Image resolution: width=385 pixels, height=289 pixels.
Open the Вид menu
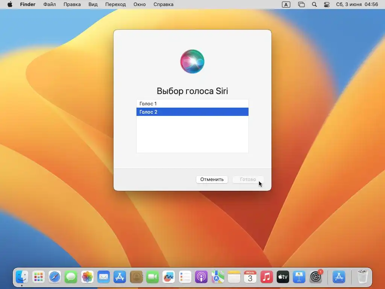click(x=93, y=5)
